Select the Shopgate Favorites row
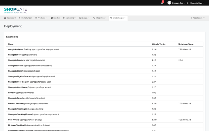This screenshot has width=209, height=131. [104, 98]
